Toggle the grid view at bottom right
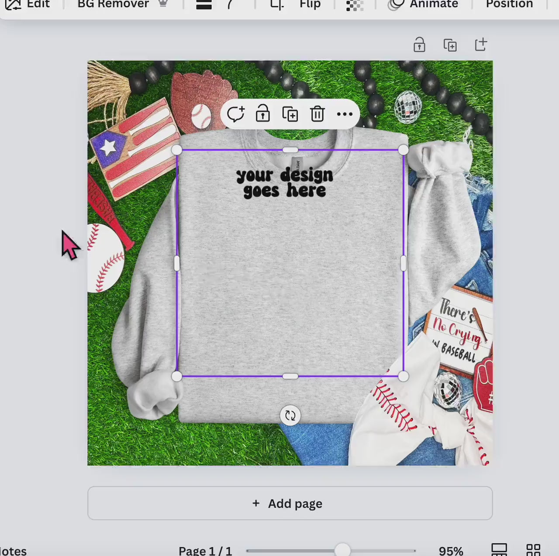This screenshot has width=559, height=556. [x=533, y=550]
